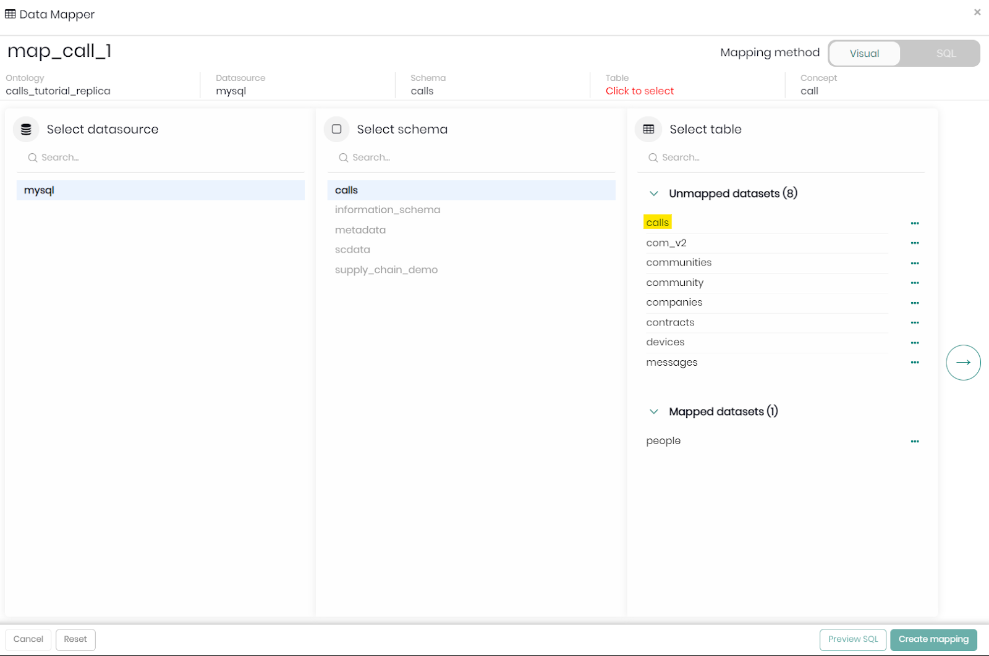Switch mapping method to Visual
The width and height of the screenshot is (989, 656).
point(864,54)
